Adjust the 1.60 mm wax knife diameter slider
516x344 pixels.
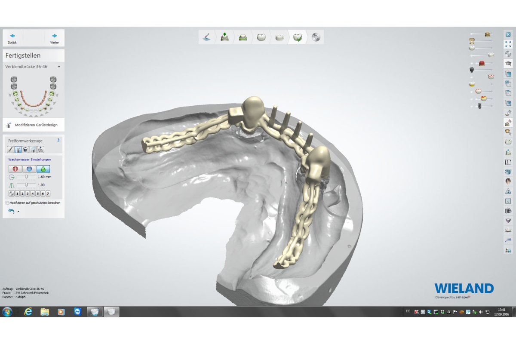tap(27, 177)
